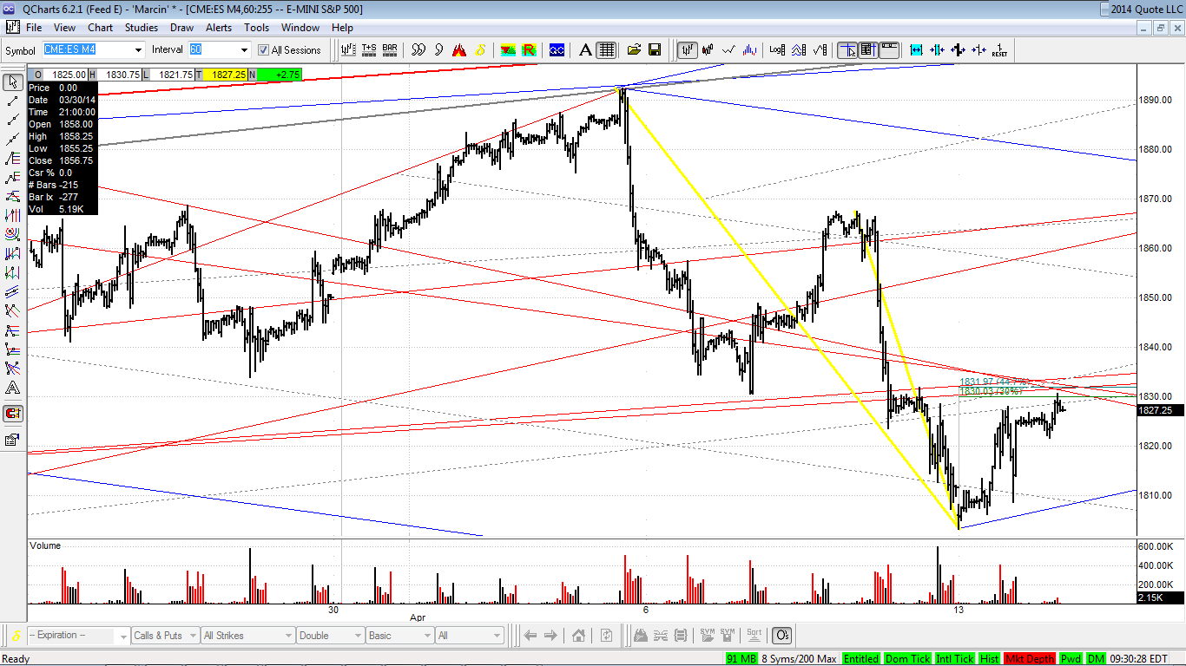The height and width of the screenshot is (666, 1186).
Task: Toggle the bar chart style button
Action: coord(687,49)
